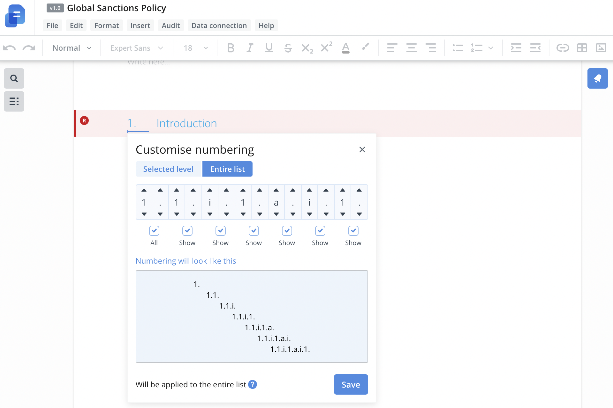Insert a hyperlink
This screenshot has height=408, width=613.
(563, 48)
